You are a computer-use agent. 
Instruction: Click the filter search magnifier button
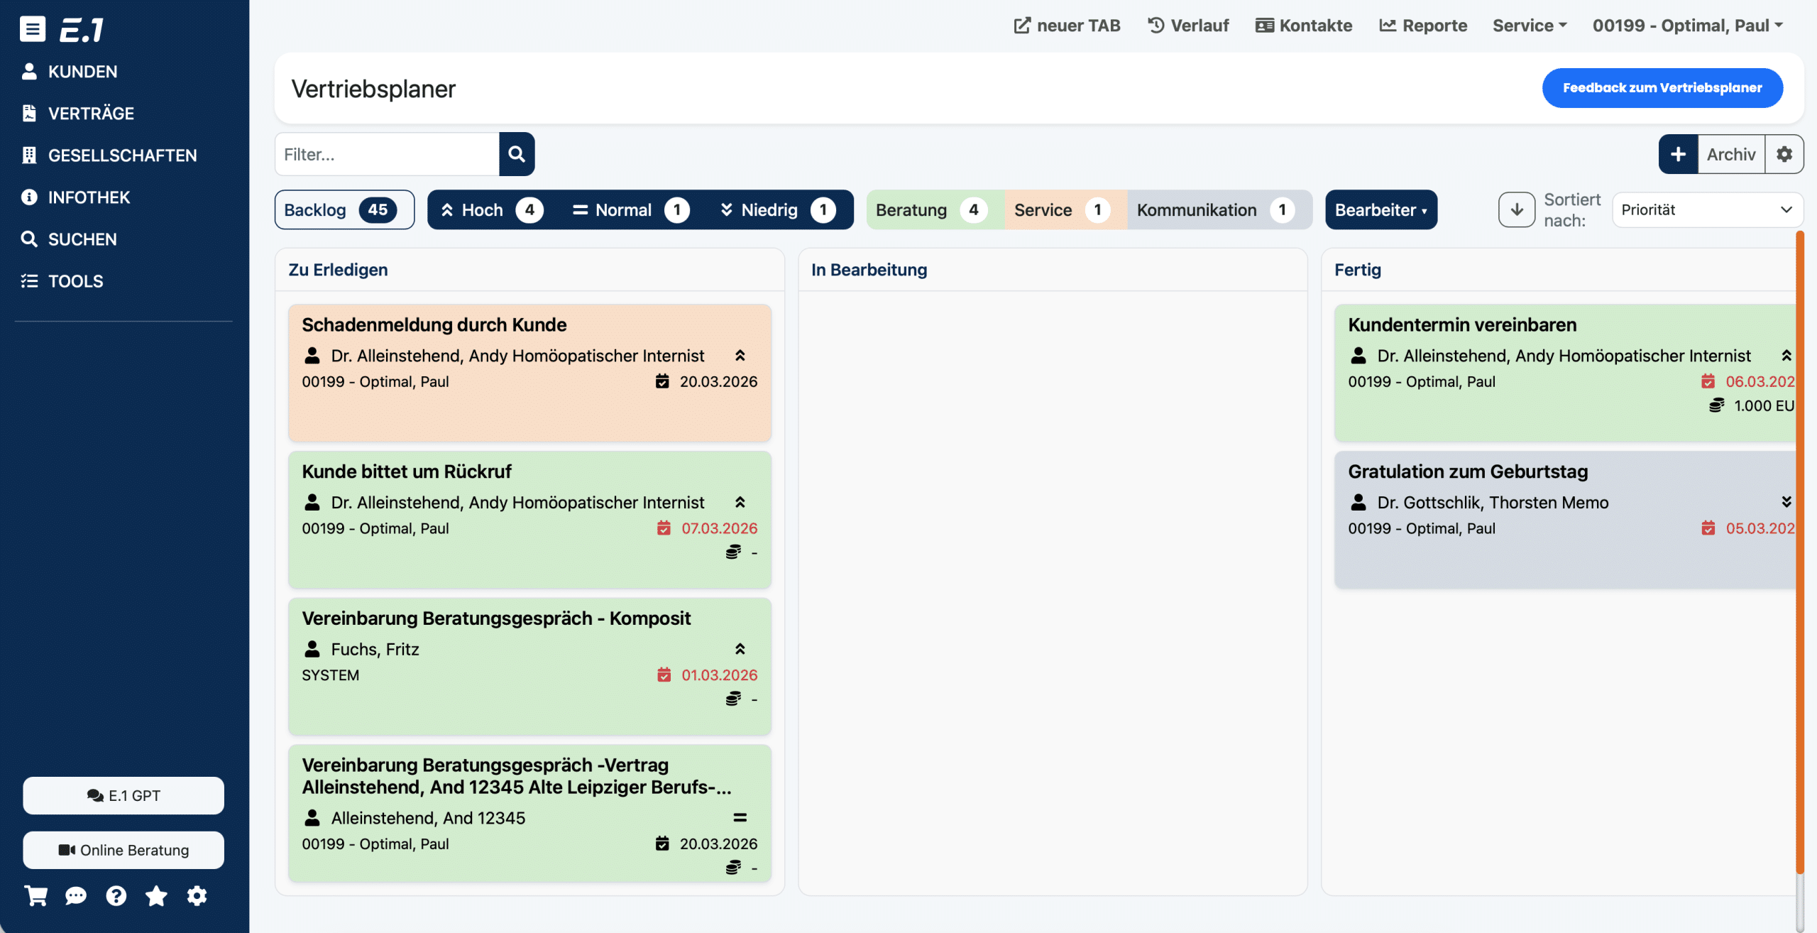coord(517,154)
